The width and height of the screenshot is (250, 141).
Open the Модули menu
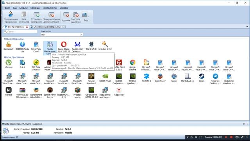[23, 8]
